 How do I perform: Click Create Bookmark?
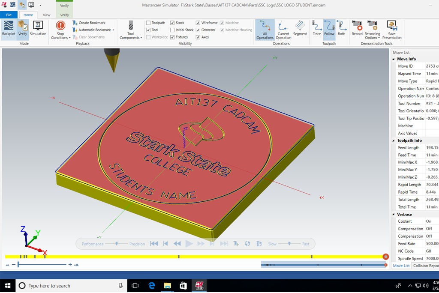[89, 23]
